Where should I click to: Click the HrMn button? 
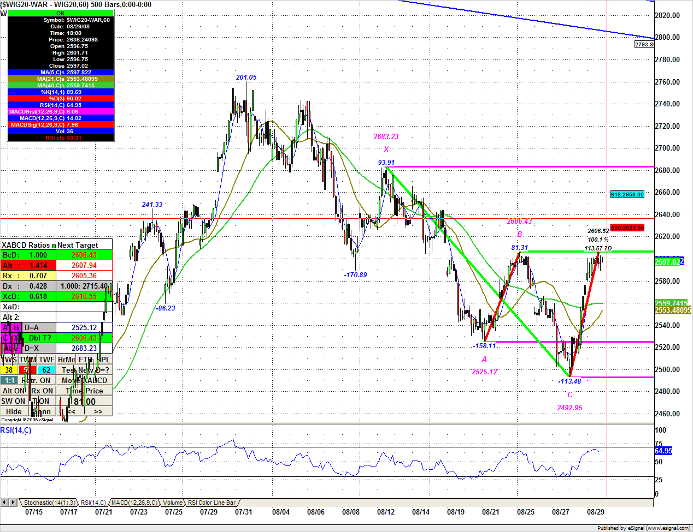[x=66, y=360]
